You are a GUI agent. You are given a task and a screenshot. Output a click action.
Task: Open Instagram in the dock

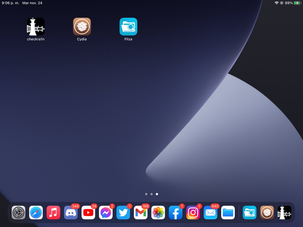193,213
